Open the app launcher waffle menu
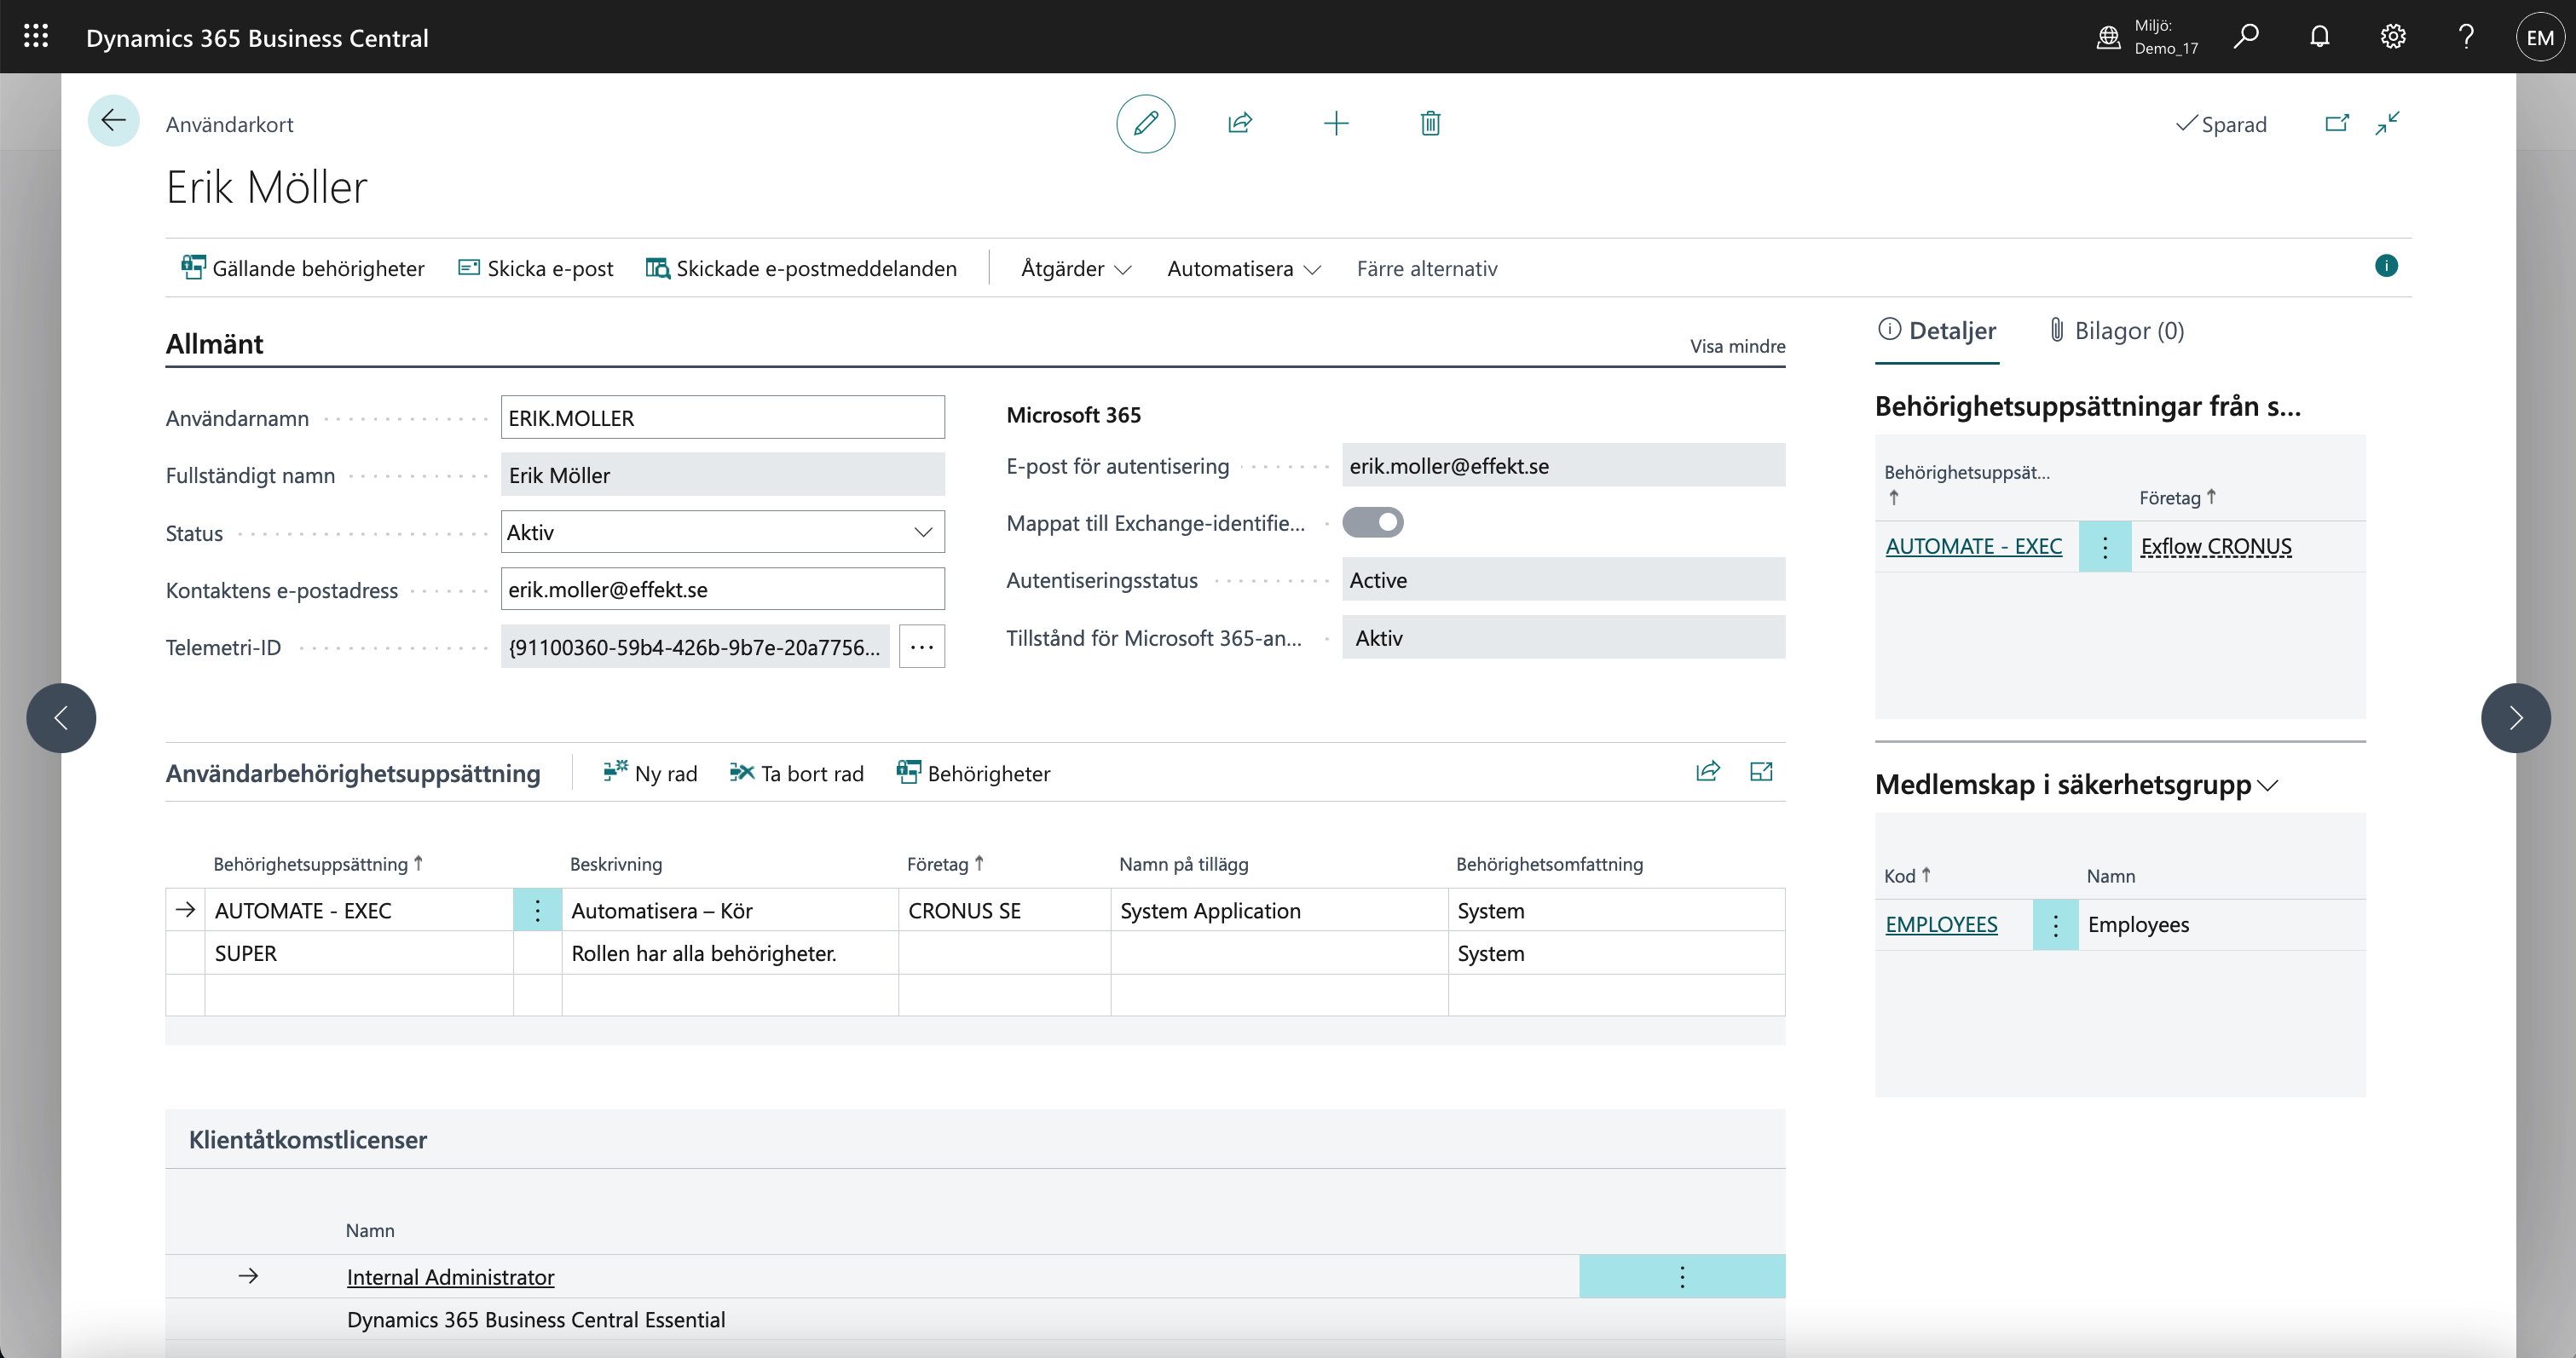The width and height of the screenshot is (2576, 1358). 36,37
